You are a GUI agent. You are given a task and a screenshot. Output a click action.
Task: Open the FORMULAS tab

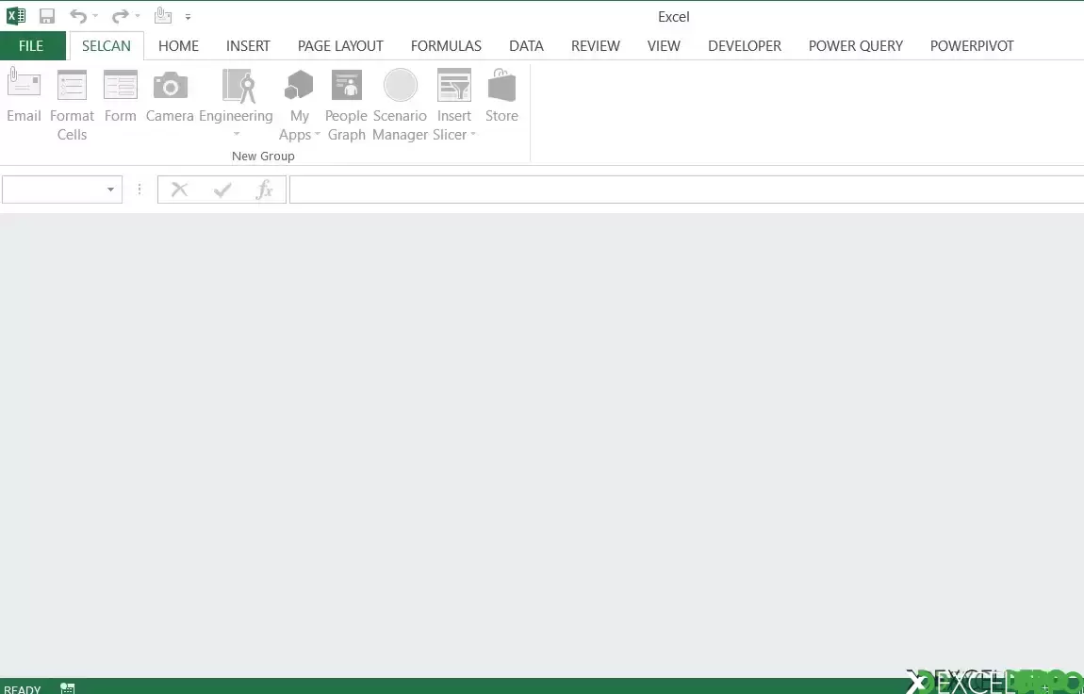tap(446, 45)
